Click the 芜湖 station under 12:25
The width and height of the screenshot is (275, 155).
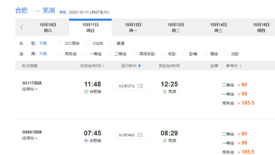(x=172, y=91)
